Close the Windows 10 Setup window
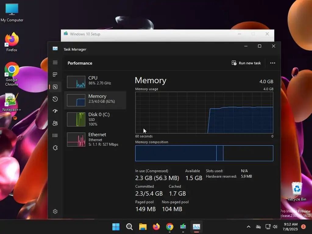 click(x=267, y=34)
